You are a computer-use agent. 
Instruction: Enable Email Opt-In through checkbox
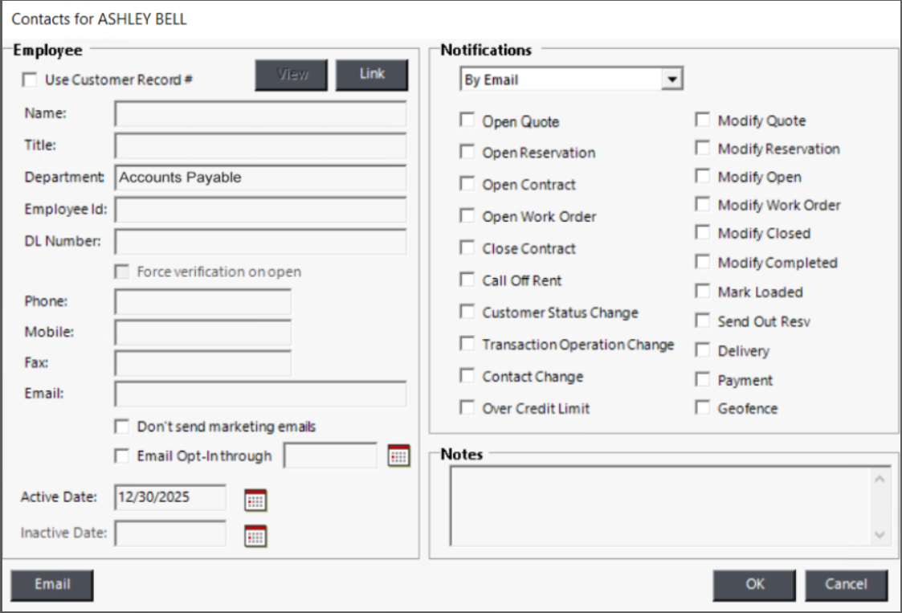pos(122,456)
